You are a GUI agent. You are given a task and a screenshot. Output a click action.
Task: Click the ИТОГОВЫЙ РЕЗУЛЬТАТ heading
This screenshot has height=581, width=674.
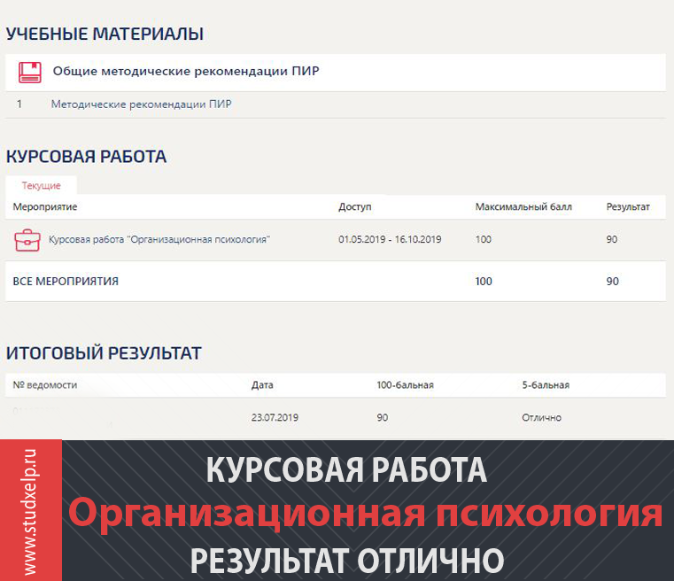point(104,352)
